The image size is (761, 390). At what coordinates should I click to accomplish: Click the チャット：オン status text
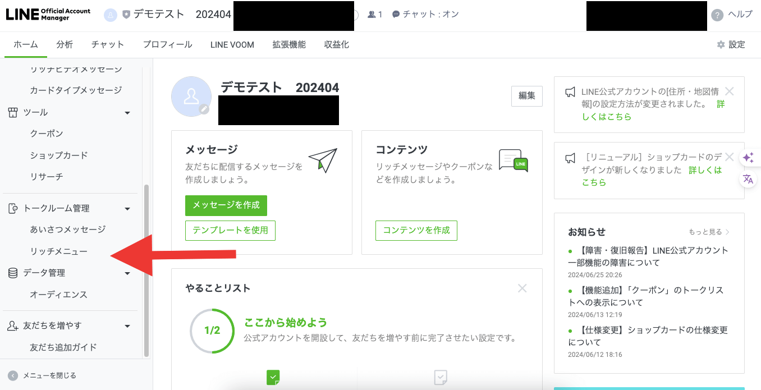coord(430,15)
